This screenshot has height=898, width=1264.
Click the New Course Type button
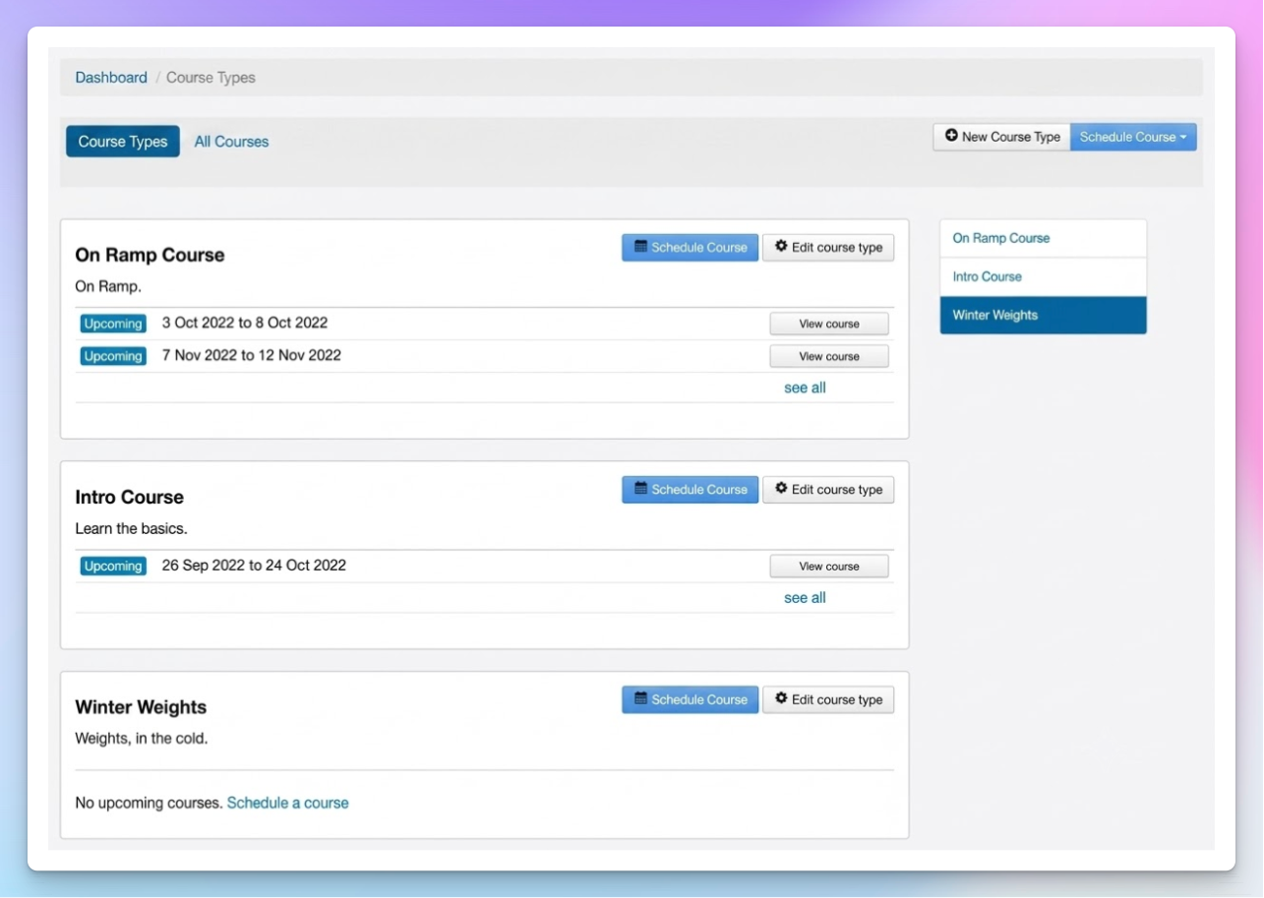tap(1001, 137)
